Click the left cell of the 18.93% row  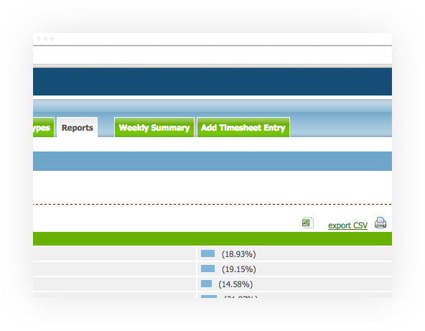point(114,253)
